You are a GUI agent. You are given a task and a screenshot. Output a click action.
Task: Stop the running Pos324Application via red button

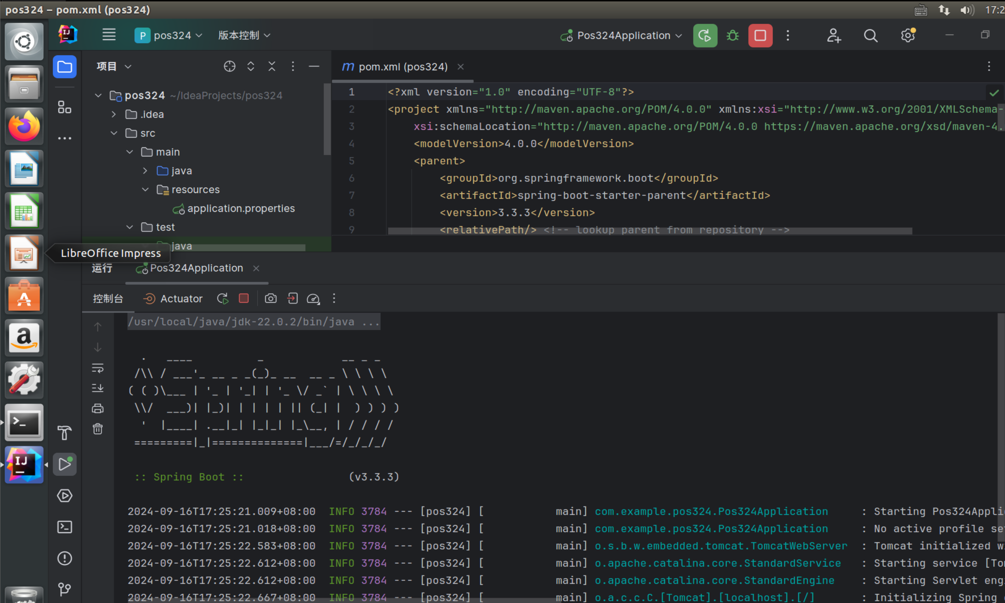(760, 36)
